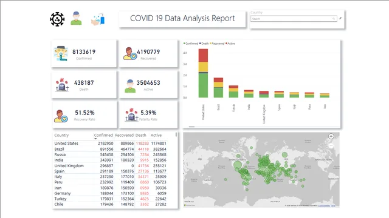Select the India row in table
The image size is (389, 218).
click(111, 160)
